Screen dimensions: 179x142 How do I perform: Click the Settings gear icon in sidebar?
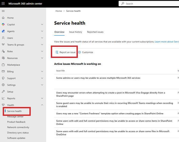coord(3,85)
